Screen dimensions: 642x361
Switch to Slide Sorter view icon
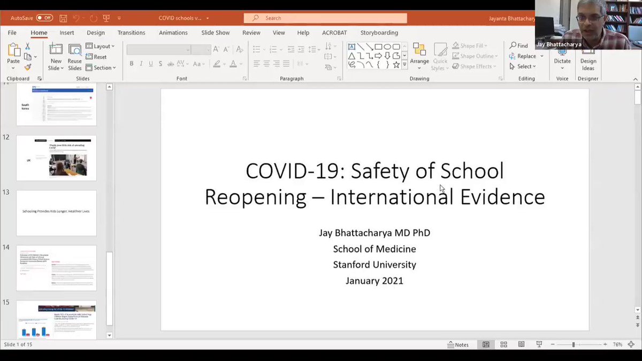(503, 345)
